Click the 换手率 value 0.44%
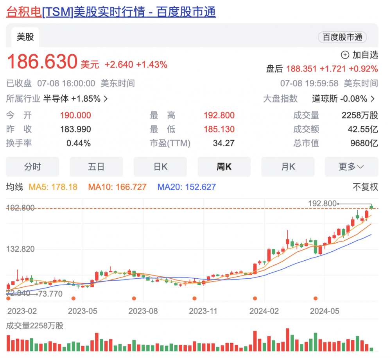 (78, 143)
